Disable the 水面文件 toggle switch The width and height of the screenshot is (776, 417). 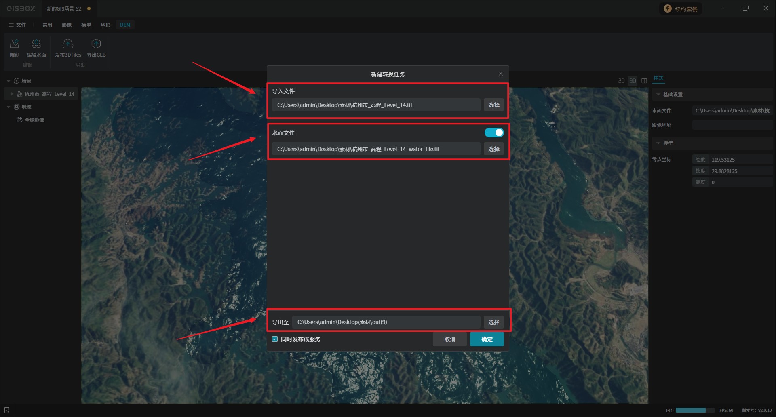click(x=494, y=133)
